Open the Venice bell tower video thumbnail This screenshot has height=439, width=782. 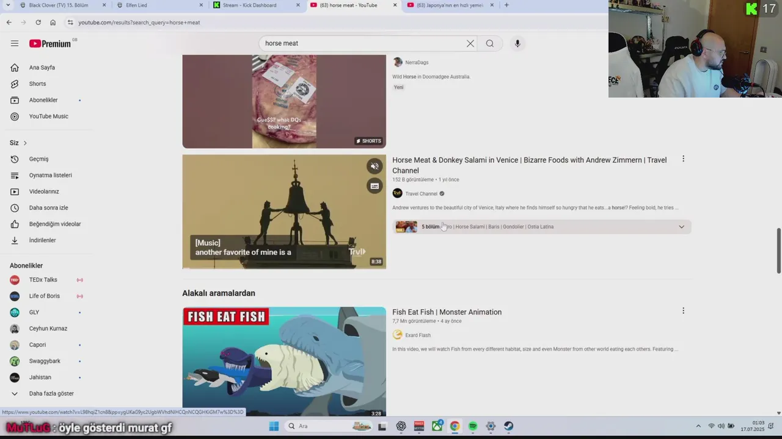click(x=284, y=212)
